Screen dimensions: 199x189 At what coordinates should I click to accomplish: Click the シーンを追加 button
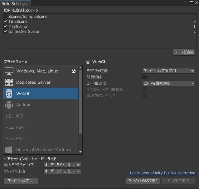click(x=184, y=52)
